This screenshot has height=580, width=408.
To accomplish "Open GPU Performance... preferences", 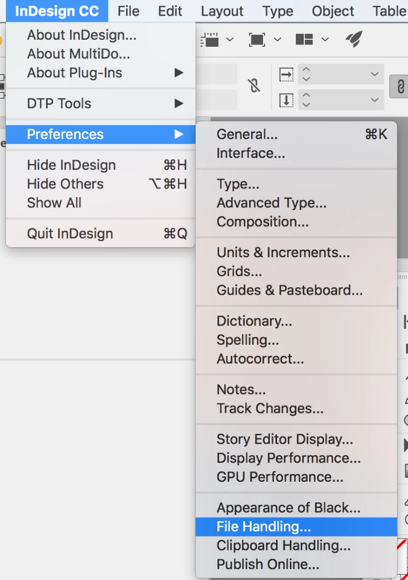I will click(x=296, y=477).
